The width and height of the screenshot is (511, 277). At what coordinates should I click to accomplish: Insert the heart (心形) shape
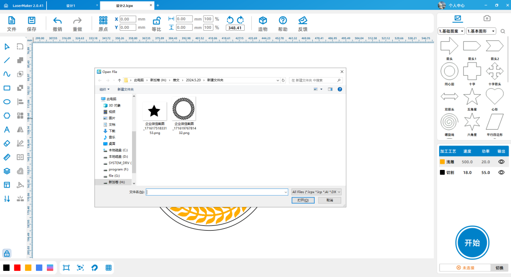495,97
